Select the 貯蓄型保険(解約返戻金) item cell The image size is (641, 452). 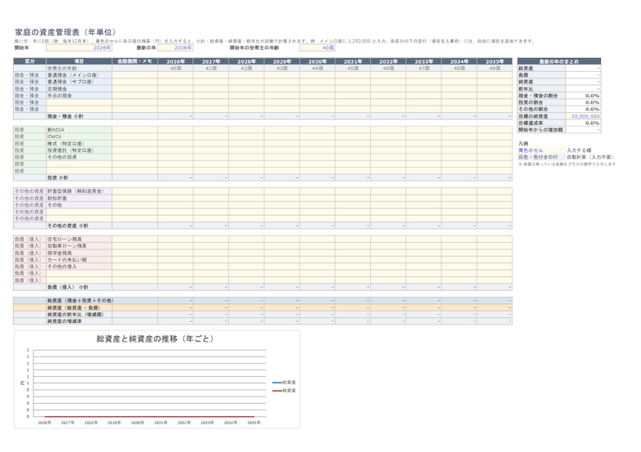coord(79,191)
